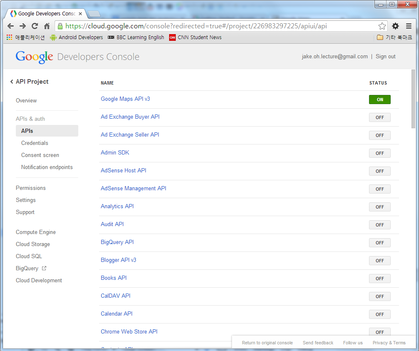The height and width of the screenshot is (351, 419).
Task: Enable the Books API toggle
Action: pos(380,278)
